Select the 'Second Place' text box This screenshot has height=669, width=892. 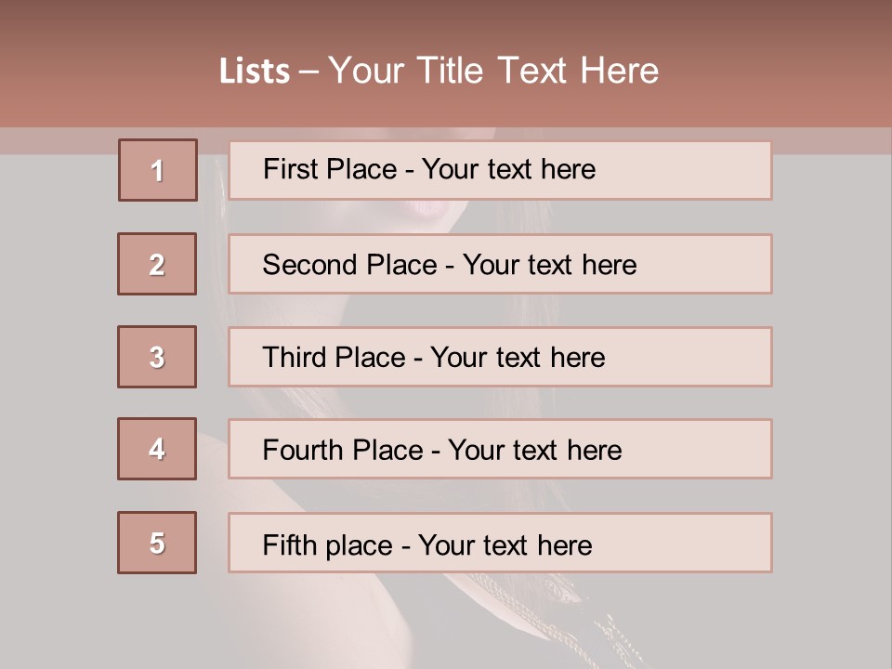point(500,264)
